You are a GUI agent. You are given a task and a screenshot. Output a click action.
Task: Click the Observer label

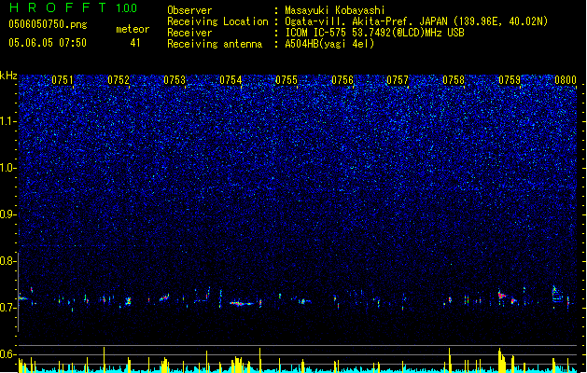[189, 10]
